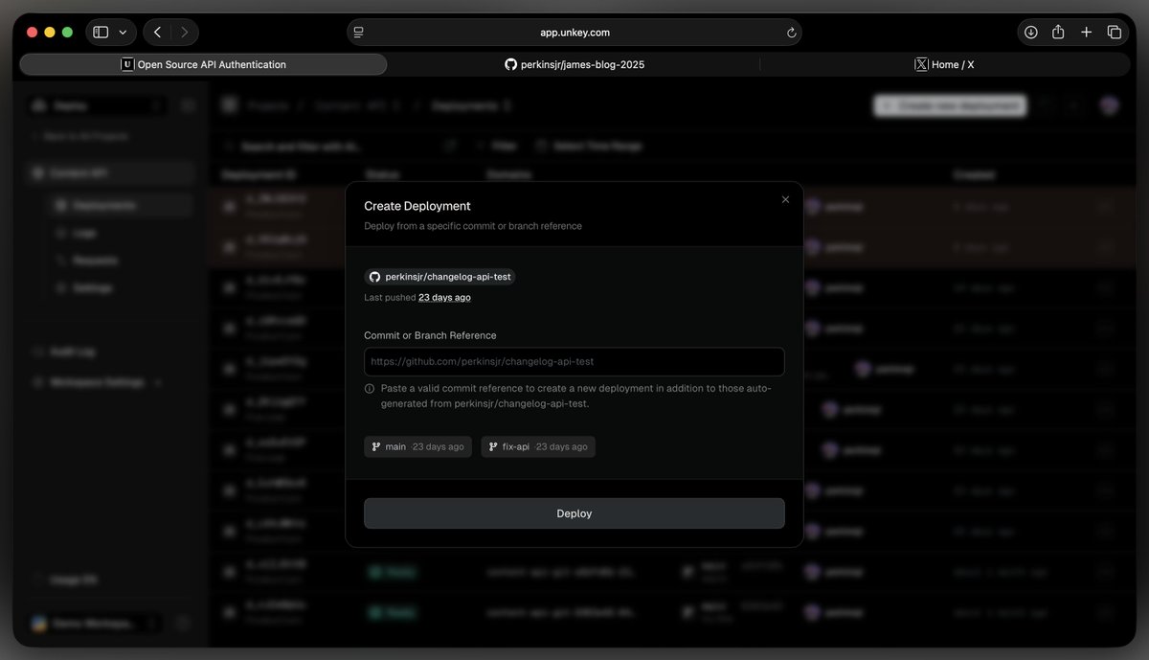This screenshot has width=1149, height=660.
Task: Switch to Open Source API Authentication tab
Action: click(203, 64)
